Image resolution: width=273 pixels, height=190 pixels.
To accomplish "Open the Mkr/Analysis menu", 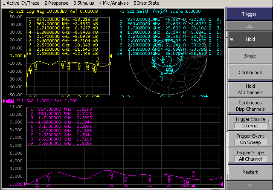I will tap(113, 3).
